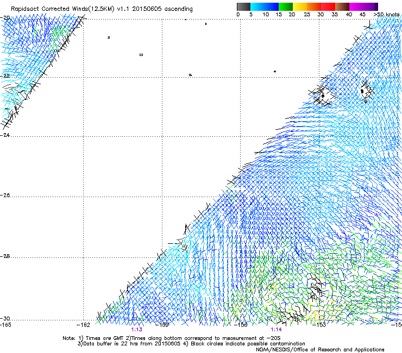Pick the orange 25-30 knots legend segment
This screenshot has width=402, height=353.
coord(314,7)
